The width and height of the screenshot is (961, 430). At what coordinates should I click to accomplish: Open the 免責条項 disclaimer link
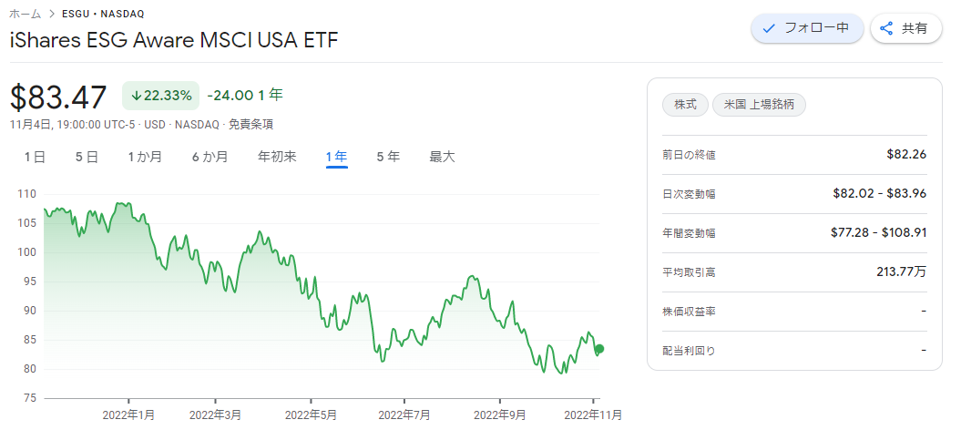coord(250,125)
